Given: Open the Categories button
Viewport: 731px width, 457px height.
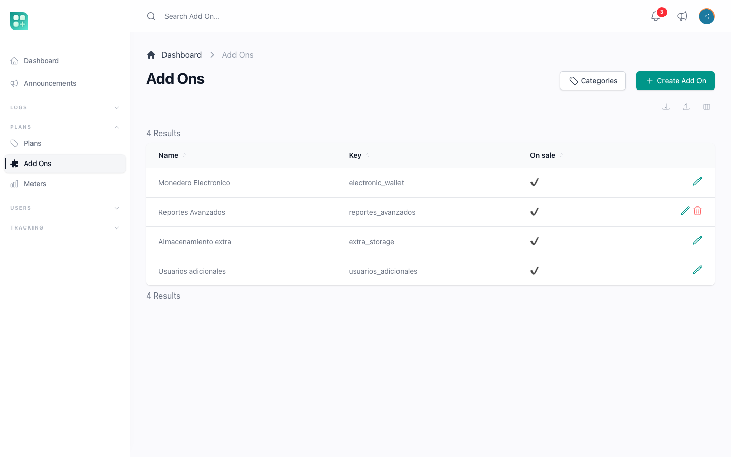Looking at the screenshot, I should pyautogui.click(x=593, y=81).
